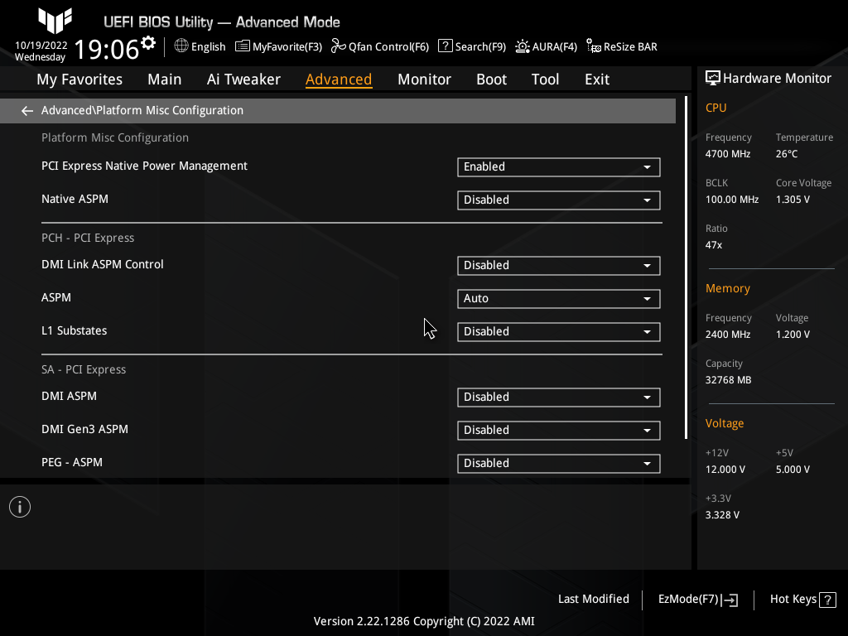This screenshot has height=636, width=848.
Task: Open the Native ASPM dropdown
Action: click(x=558, y=200)
